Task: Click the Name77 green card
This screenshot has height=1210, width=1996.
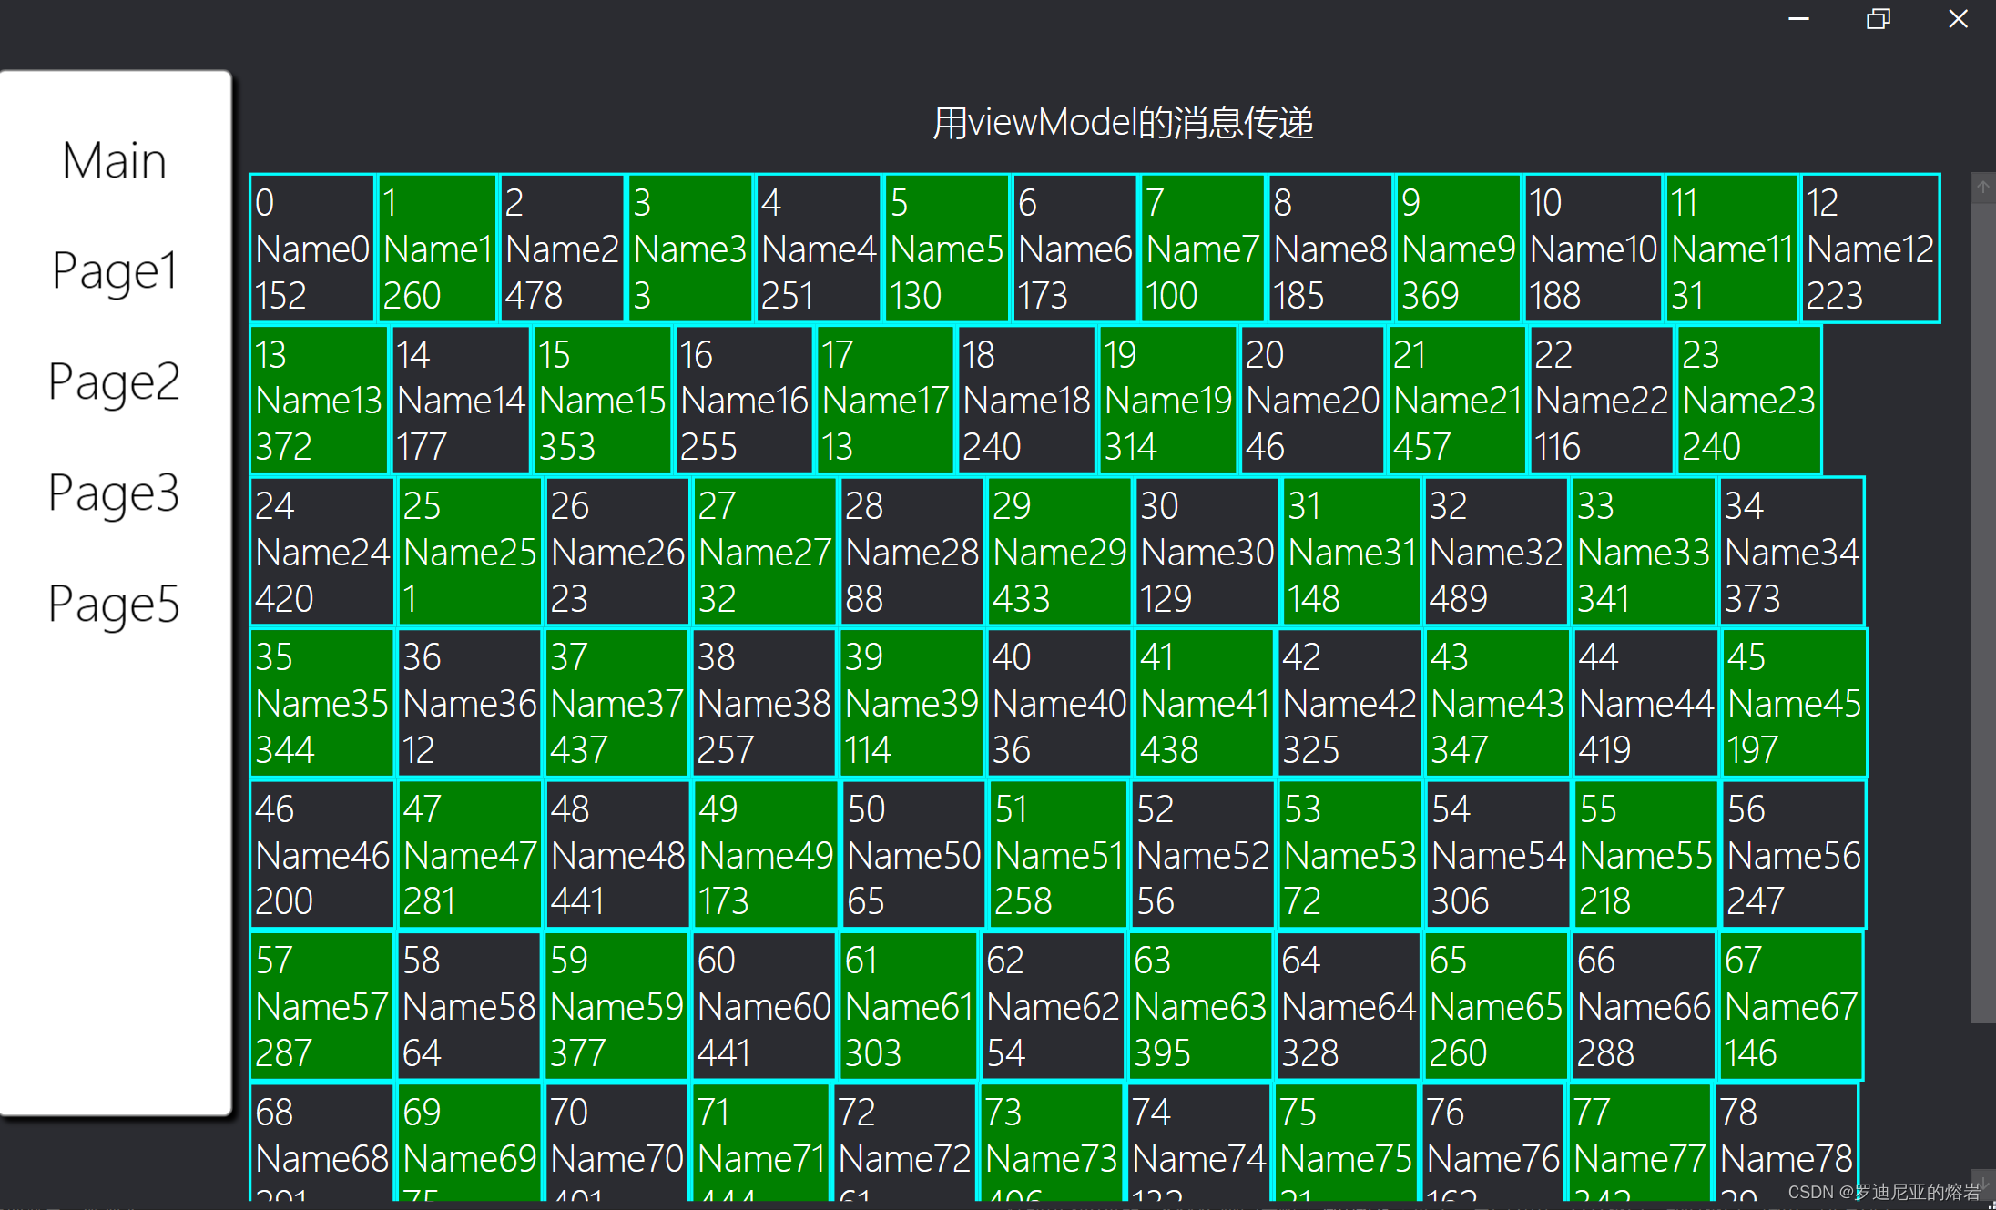Action: click(1640, 1143)
